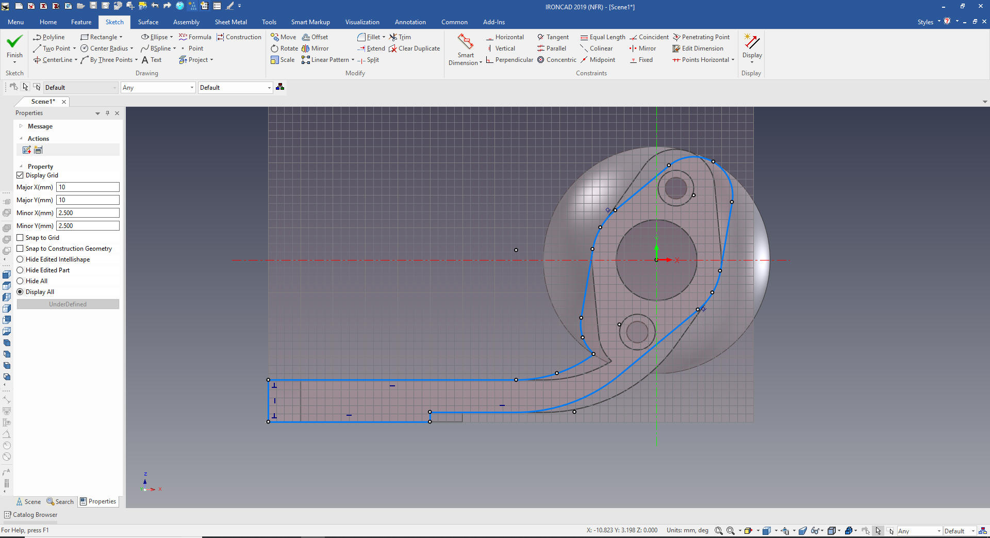Collapse the Property section
Viewport: 990px width, 538px height.
(21, 167)
